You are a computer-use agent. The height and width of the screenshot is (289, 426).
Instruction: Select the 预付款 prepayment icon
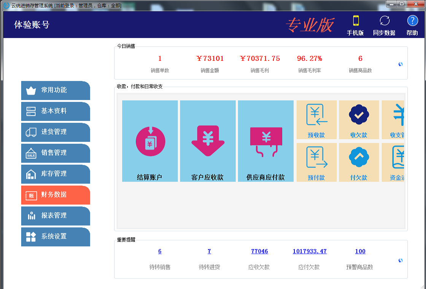tap(316, 162)
